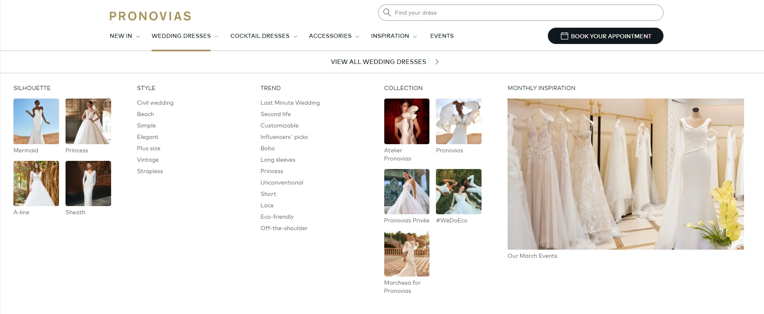Open Marchesa for Pronovias collection image

[x=407, y=254]
